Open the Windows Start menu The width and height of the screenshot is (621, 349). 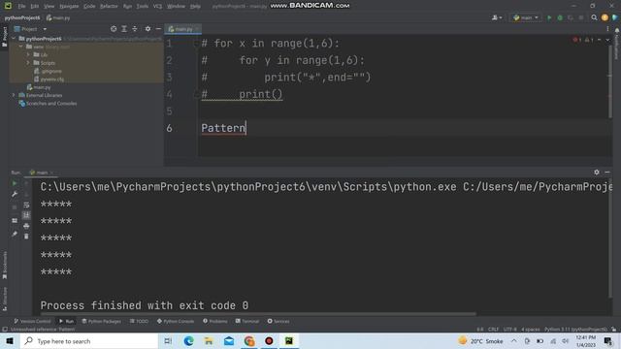(x=10, y=341)
